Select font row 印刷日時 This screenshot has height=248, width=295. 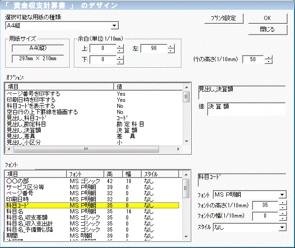tap(92, 199)
